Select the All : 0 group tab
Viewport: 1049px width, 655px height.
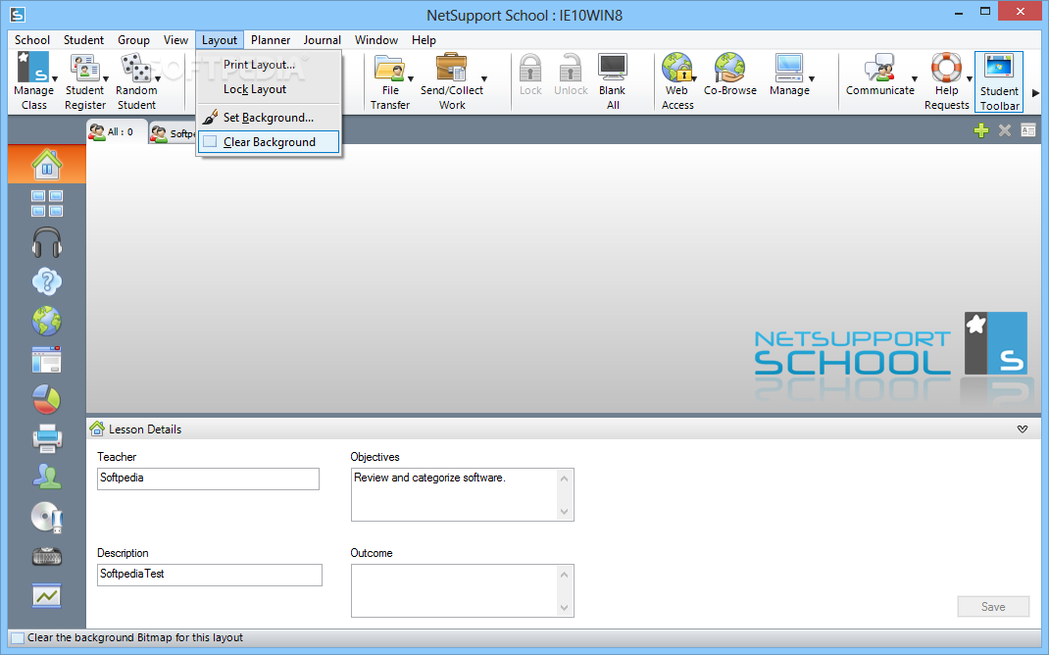pyautogui.click(x=115, y=131)
